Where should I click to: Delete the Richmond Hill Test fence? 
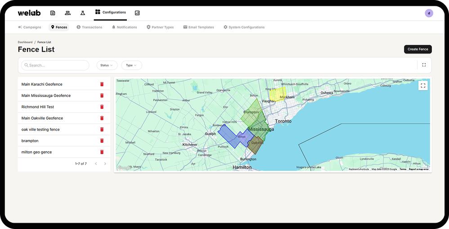tap(102, 106)
